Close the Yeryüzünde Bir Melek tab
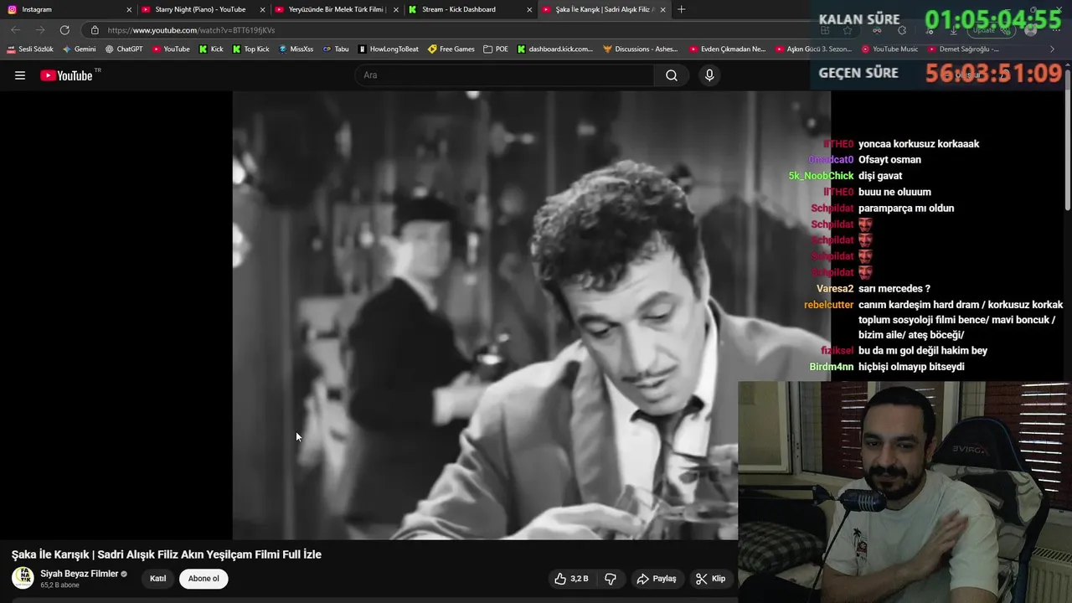The image size is (1072, 603). click(x=395, y=9)
